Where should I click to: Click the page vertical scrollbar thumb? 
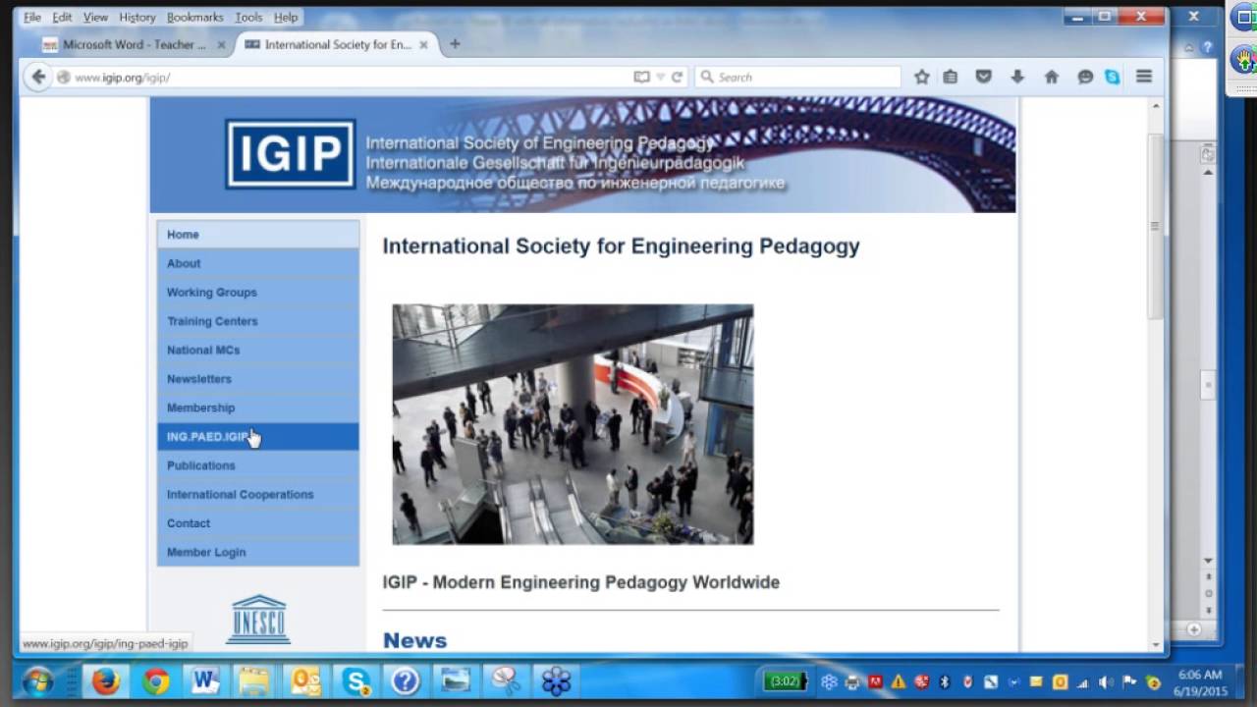(1155, 226)
